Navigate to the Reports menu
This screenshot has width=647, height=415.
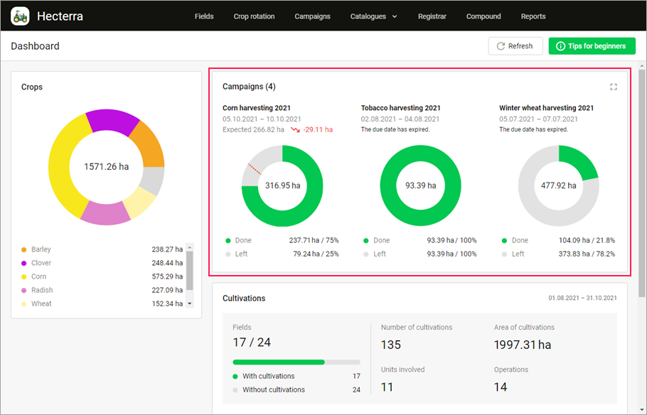(533, 16)
